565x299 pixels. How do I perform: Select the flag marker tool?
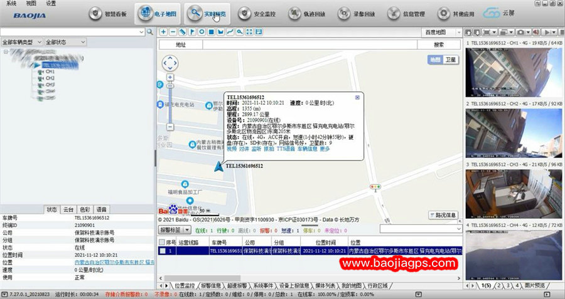193,32
